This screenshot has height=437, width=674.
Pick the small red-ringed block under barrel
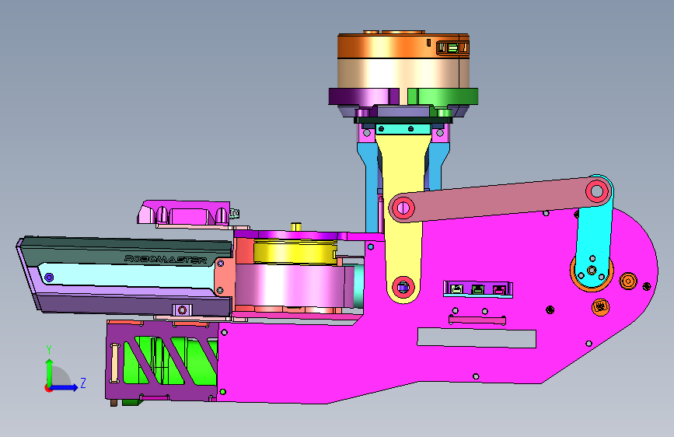[182, 309]
